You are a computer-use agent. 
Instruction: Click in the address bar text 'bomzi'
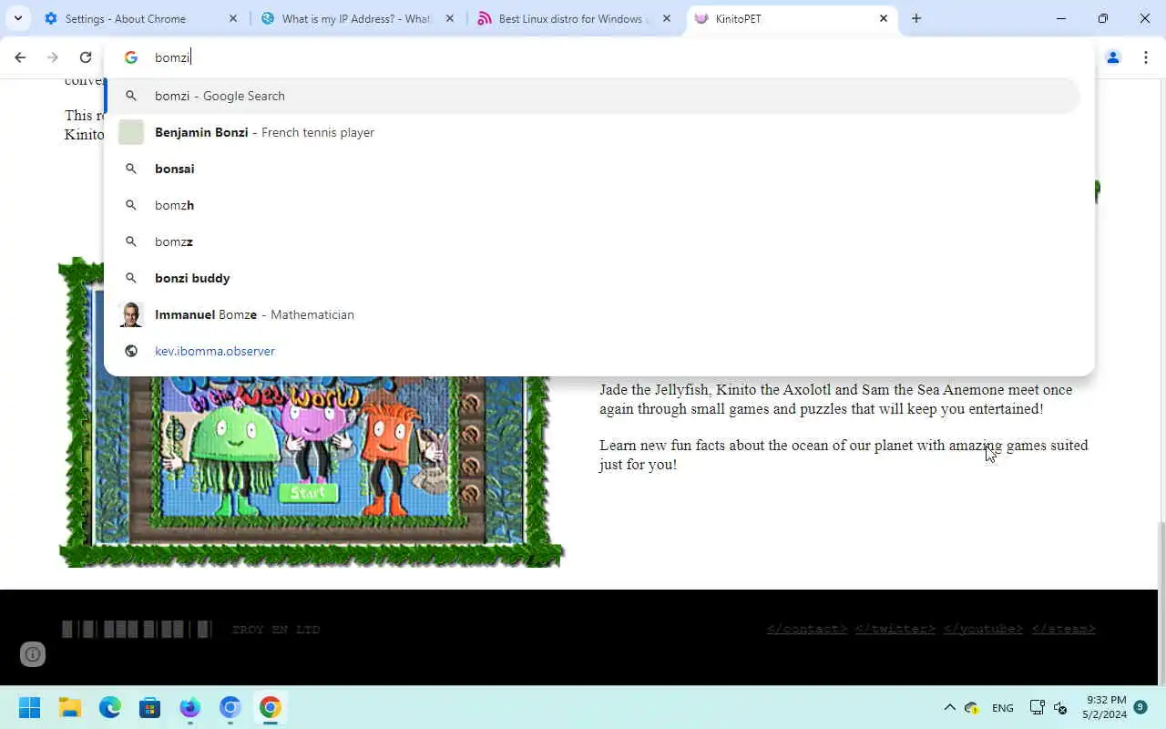(x=172, y=57)
